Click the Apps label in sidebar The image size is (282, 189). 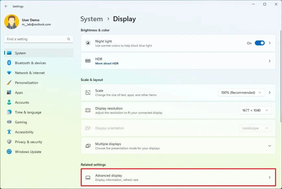19,93
